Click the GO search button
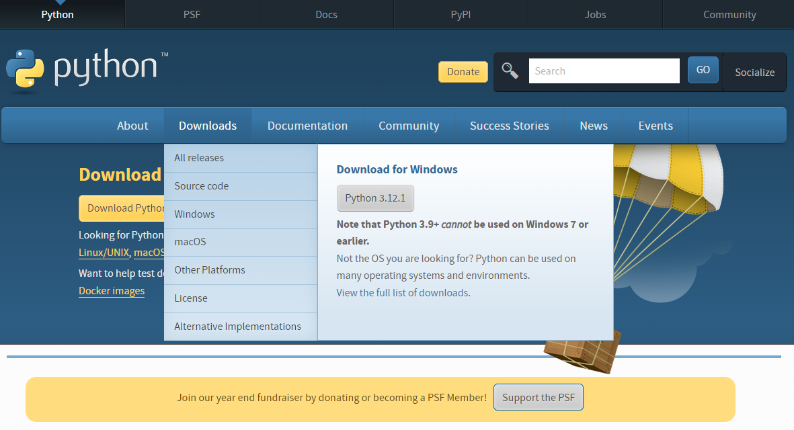The height and width of the screenshot is (430, 794). (703, 70)
